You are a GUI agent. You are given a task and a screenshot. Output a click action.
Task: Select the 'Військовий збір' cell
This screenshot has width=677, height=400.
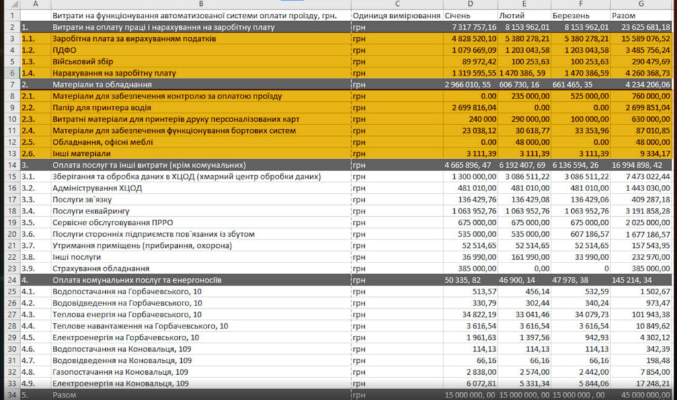[x=201, y=61]
